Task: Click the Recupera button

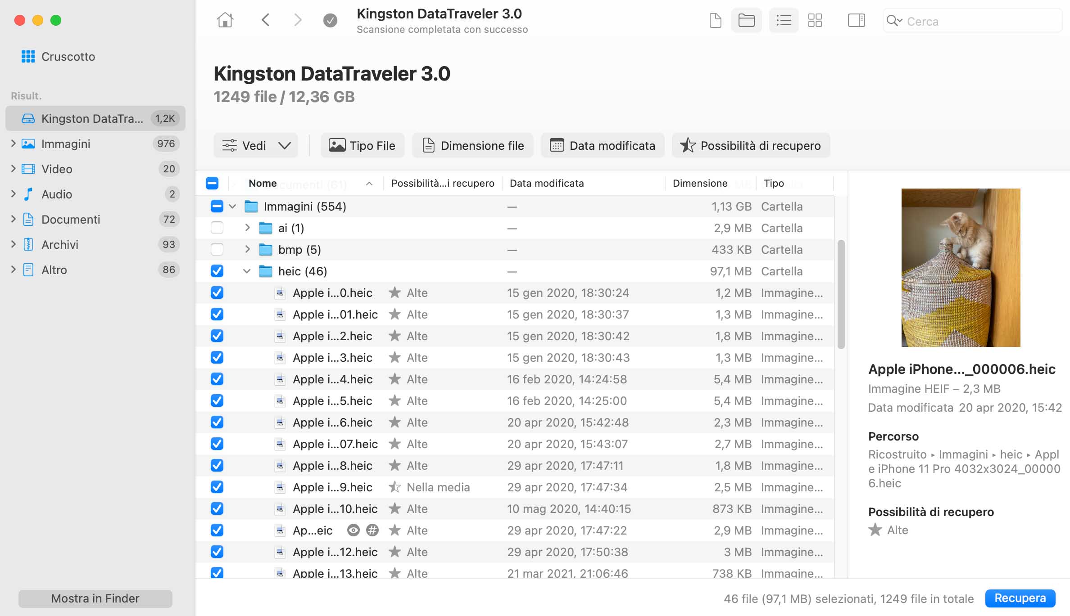Action: pyautogui.click(x=1020, y=598)
